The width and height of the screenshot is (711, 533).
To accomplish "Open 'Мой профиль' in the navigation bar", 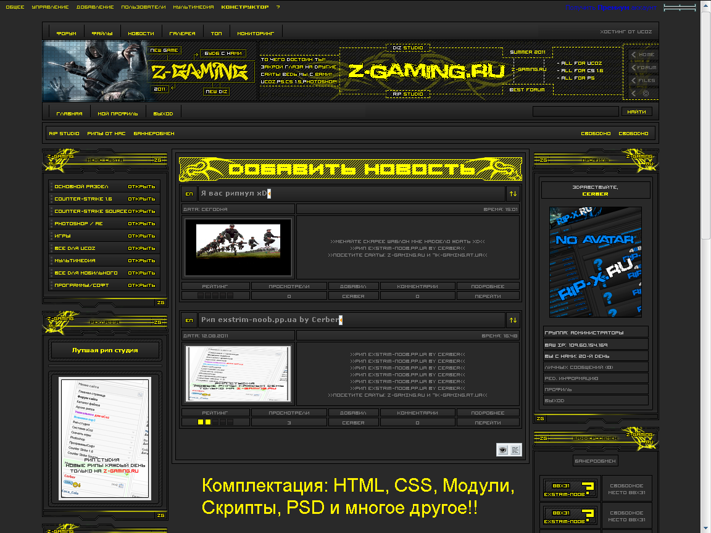I will pos(118,114).
